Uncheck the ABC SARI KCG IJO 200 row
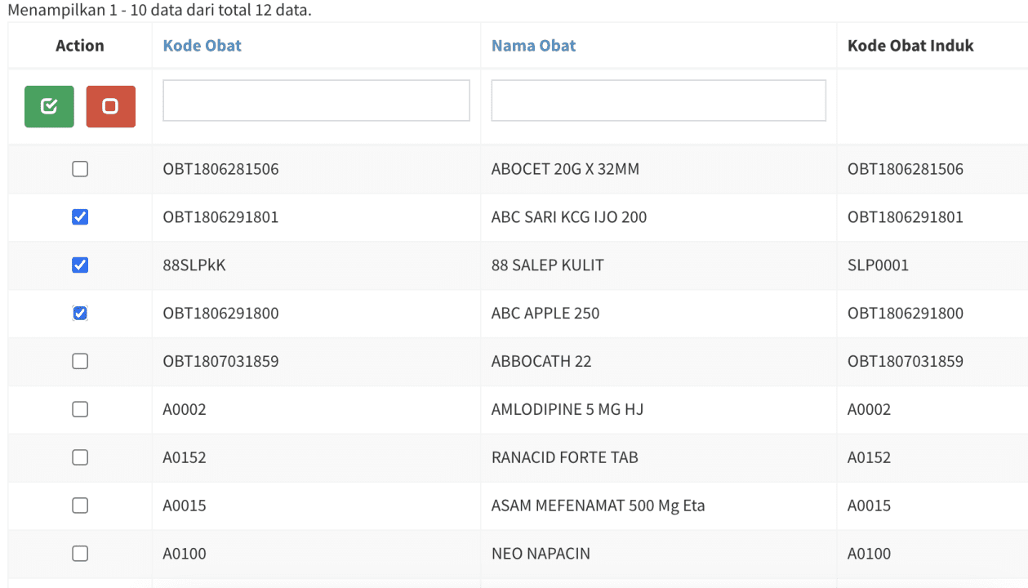The width and height of the screenshot is (1028, 588). coord(80,217)
